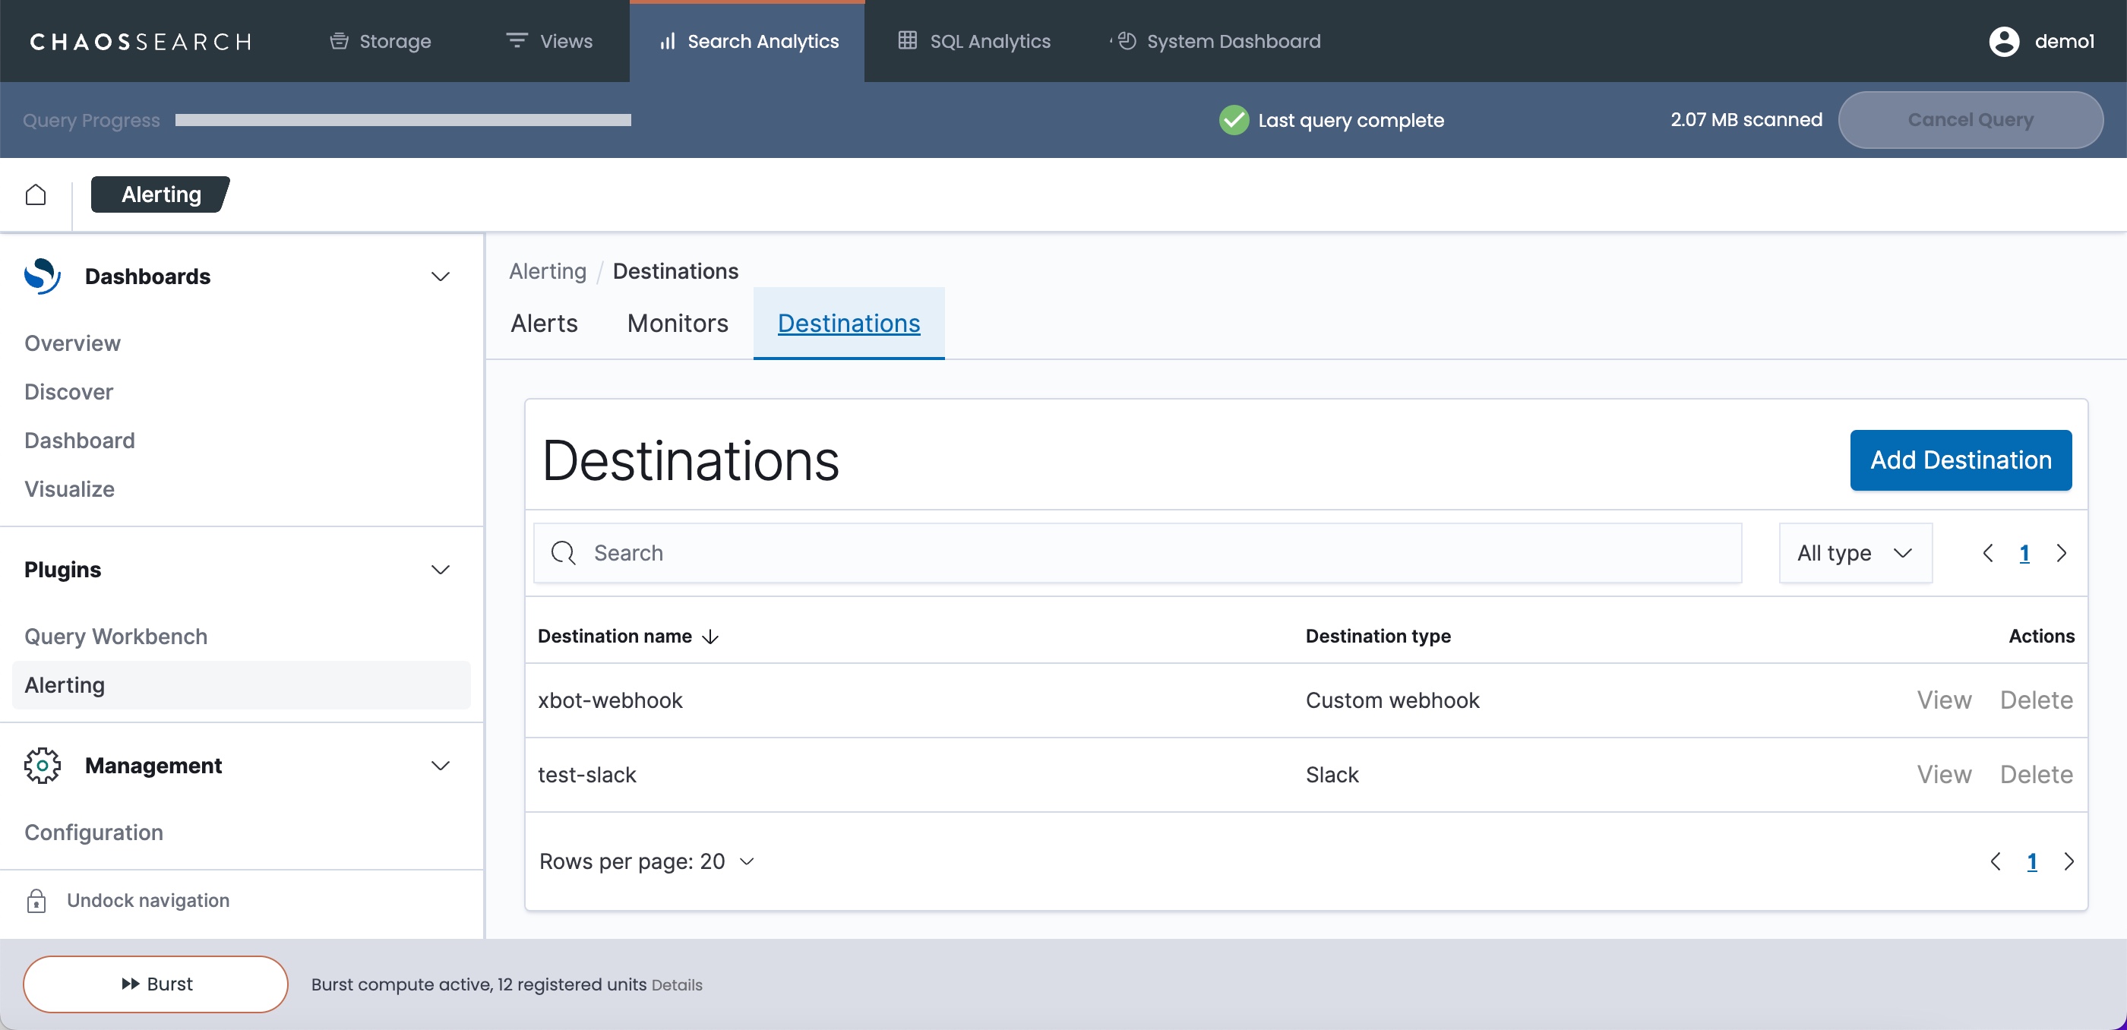Open the All type filter dropdown
This screenshot has width=2127, height=1030.
[x=1854, y=553]
